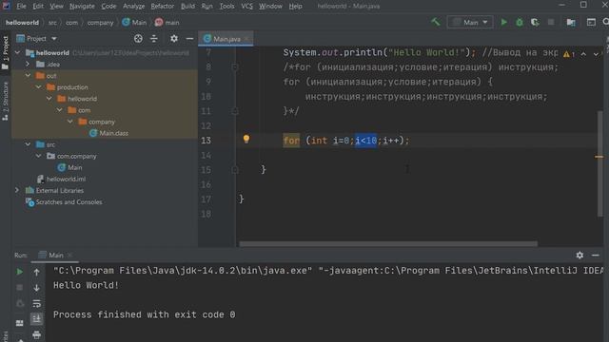Click the yellow lightbulb on line 13
Viewport: 609px width, 342px height.
click(246, 140)
